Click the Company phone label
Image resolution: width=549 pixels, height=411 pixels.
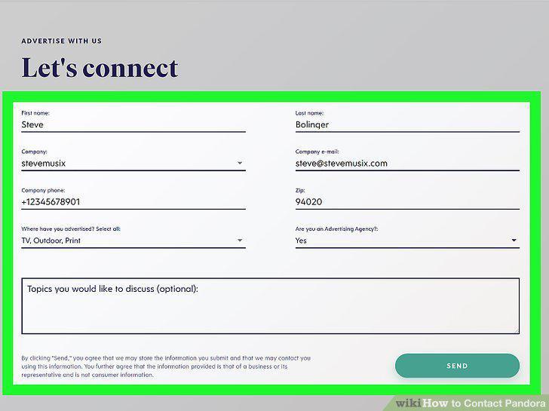click(x=43, y=191)
